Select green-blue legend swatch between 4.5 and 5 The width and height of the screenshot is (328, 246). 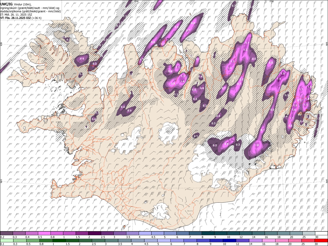(x=151, y=240)
